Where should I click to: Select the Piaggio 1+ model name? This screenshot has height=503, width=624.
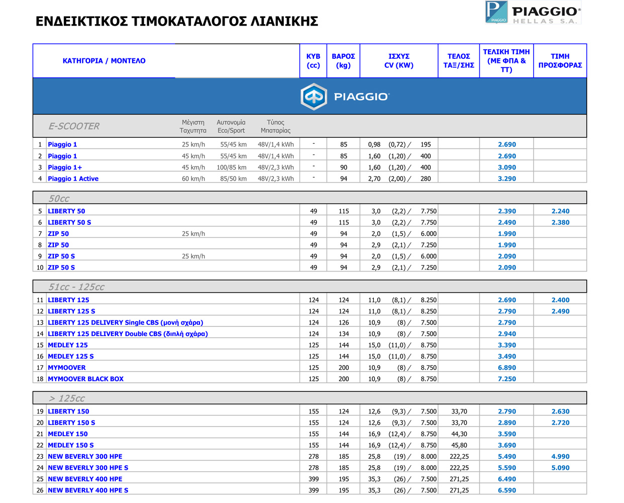[65, 167]
